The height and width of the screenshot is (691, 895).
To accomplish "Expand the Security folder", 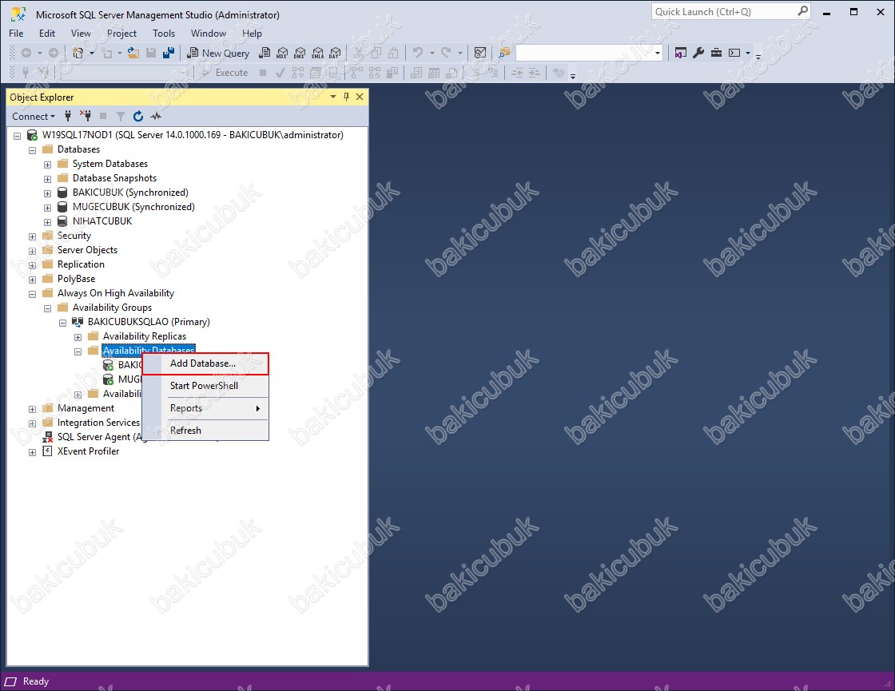I will (32, 236).
